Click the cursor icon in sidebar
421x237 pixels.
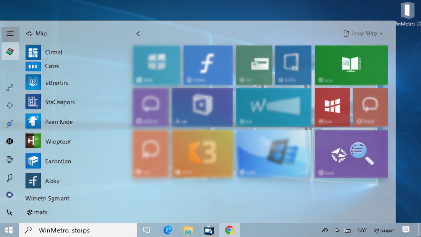pyautogui.click(x=10, y=213)
